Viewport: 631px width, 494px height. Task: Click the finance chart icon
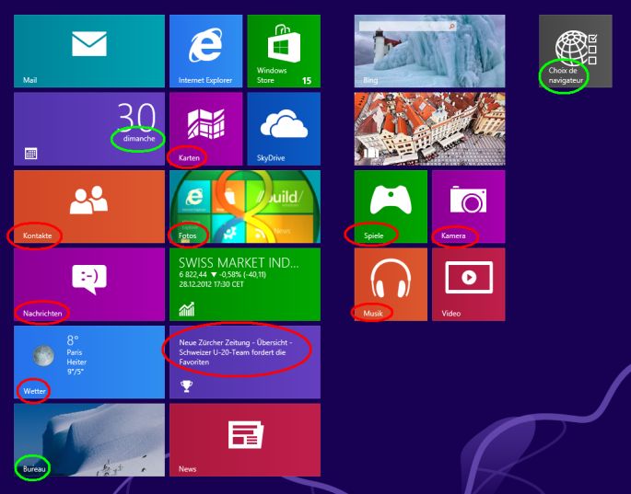point(187,309)
